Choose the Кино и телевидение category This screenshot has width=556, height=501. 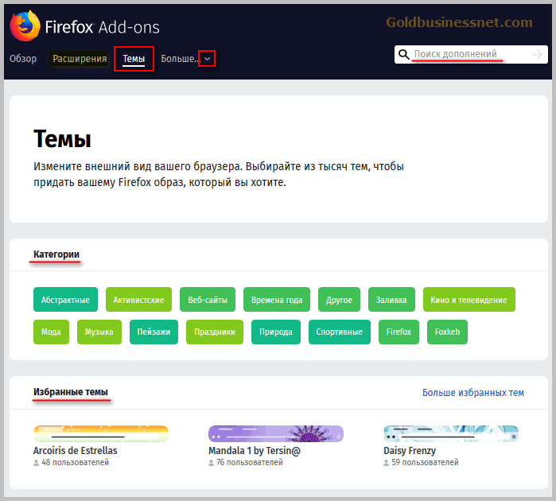(469, 300)
